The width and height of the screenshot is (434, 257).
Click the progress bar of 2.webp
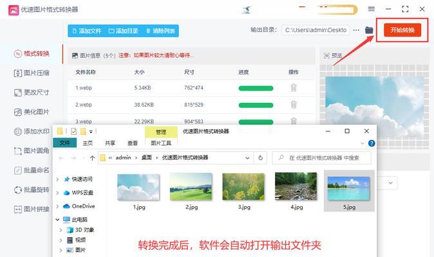point(256,105)
